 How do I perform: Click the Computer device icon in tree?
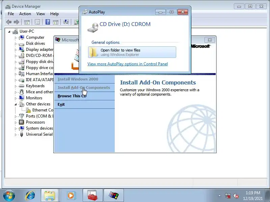tap(22, 37)
